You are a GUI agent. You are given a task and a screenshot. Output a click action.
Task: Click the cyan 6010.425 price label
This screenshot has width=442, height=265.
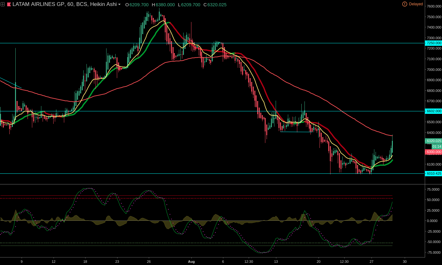(433, 173)
